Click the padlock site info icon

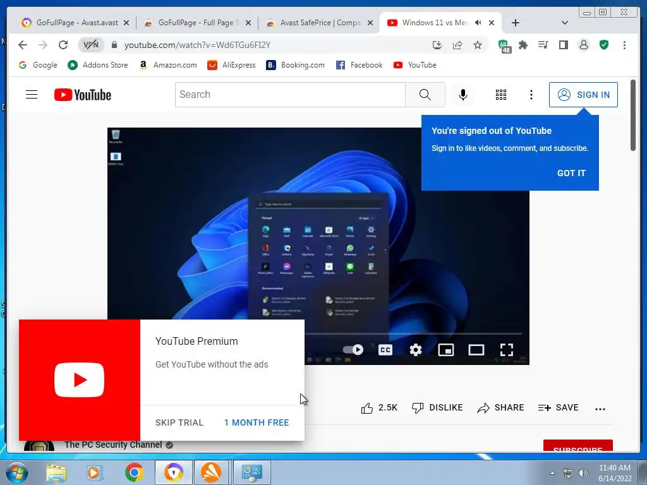114,45
